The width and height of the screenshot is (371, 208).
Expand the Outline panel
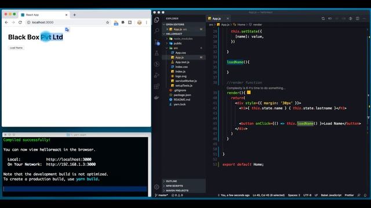(x=184, y=181)
